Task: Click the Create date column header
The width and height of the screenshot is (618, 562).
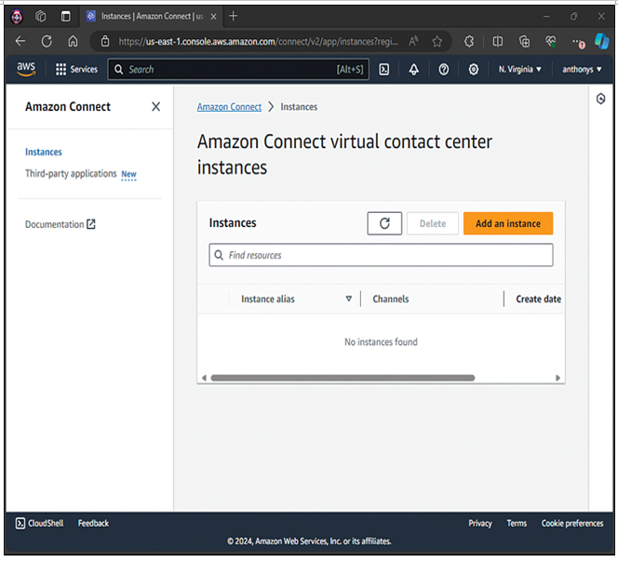Action: coord(538,299)
